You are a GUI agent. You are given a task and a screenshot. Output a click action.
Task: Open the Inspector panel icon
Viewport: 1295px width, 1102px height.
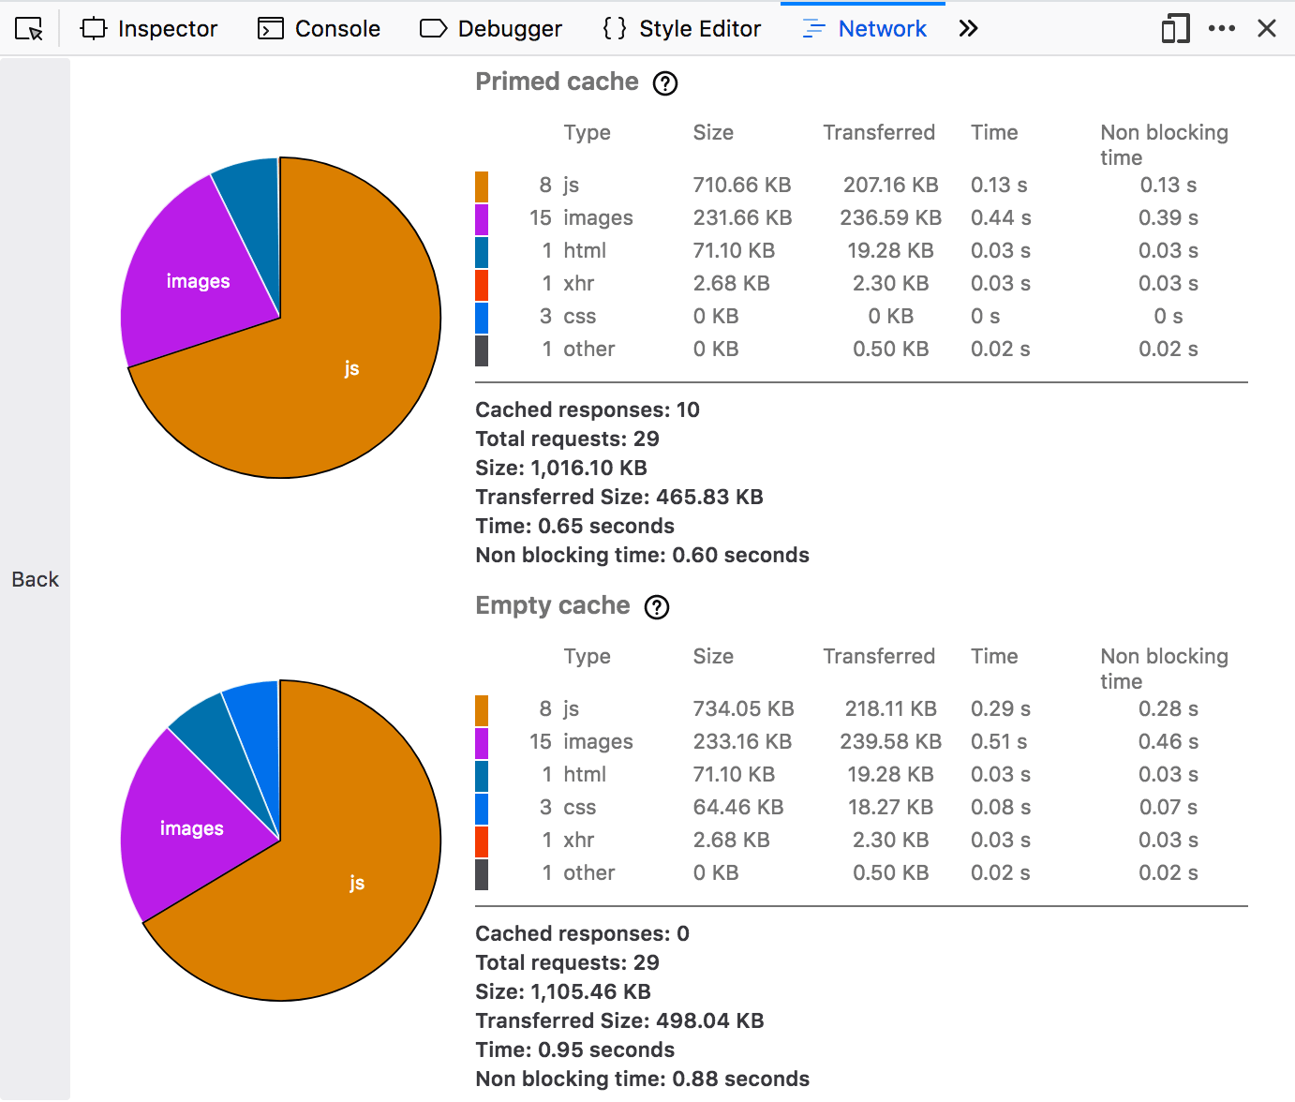pyautogui.click(x=93, y=28)
